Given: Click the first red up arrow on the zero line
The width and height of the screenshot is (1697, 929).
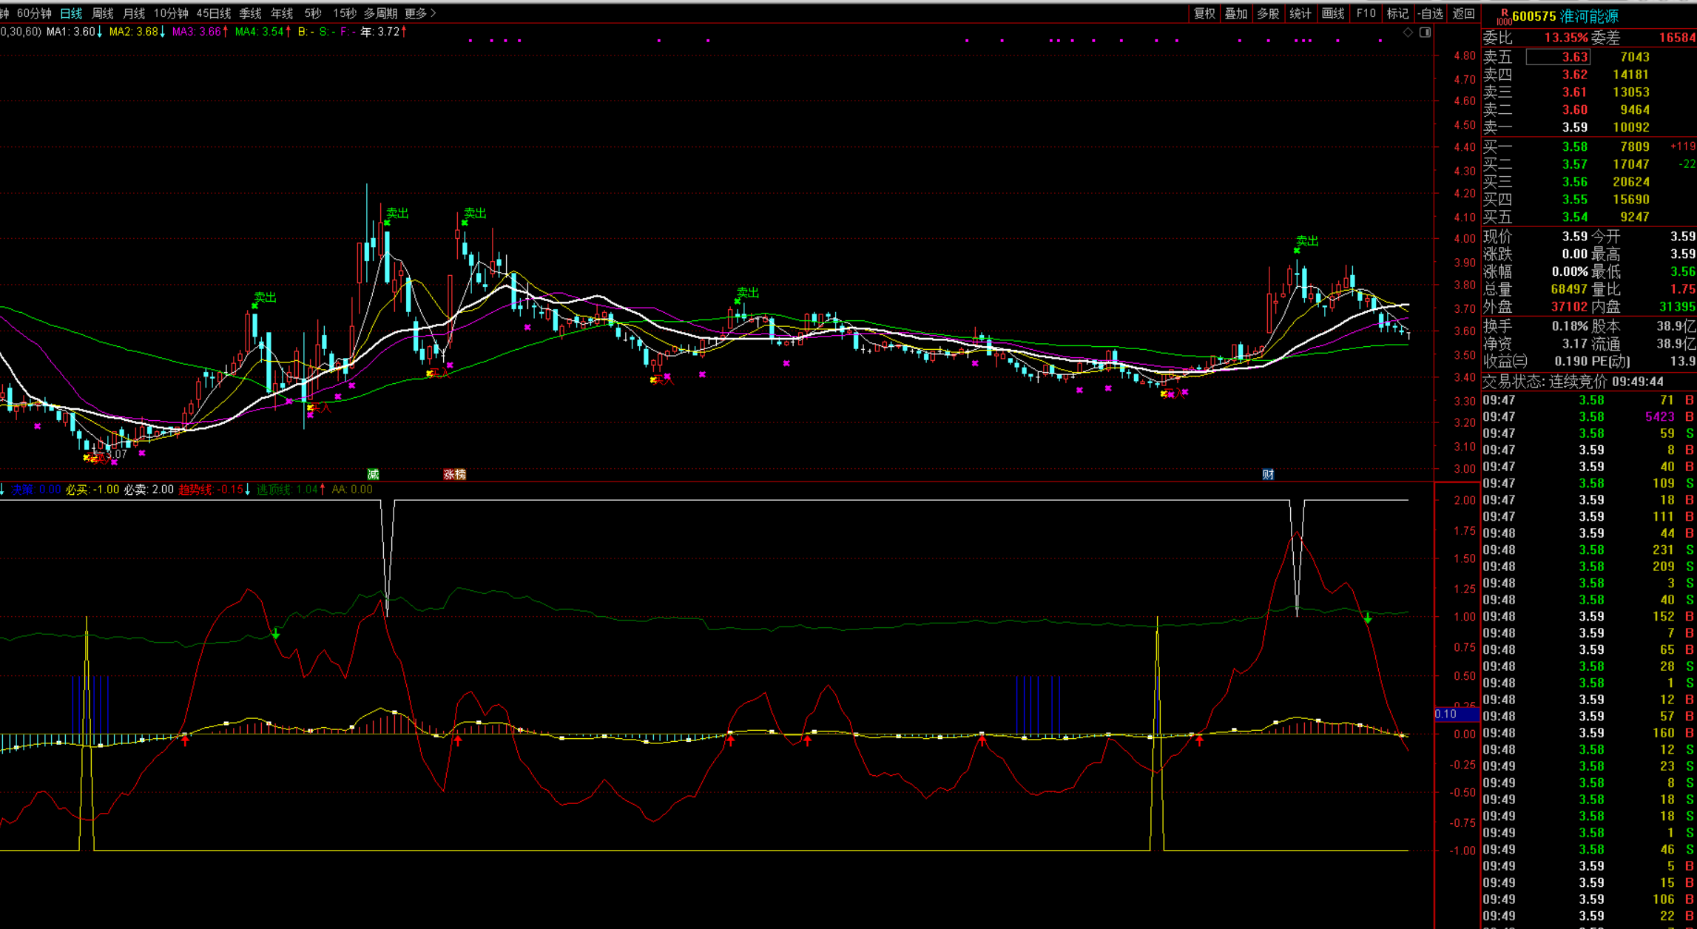Looking at the screenshot, I should 186,740.
